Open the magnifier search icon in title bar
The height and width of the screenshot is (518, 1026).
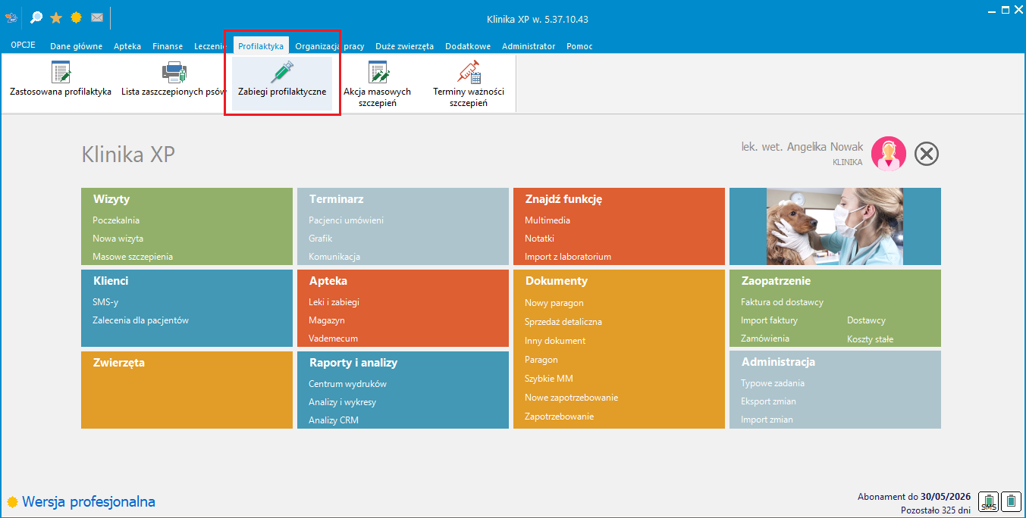[36, 17]
